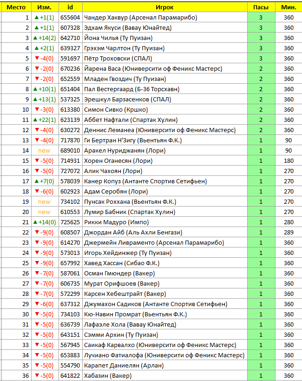The height and width of the screenshot is (381, 302).
Task: Click the 'Место' column header
Action: click(16, 7)
